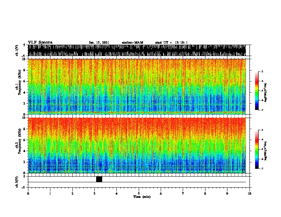This screenshot has height=217, width=281.
Task: Click the "-7" label on ch.2 color bar
Action: pyautogui.click(x=262, y=168)
